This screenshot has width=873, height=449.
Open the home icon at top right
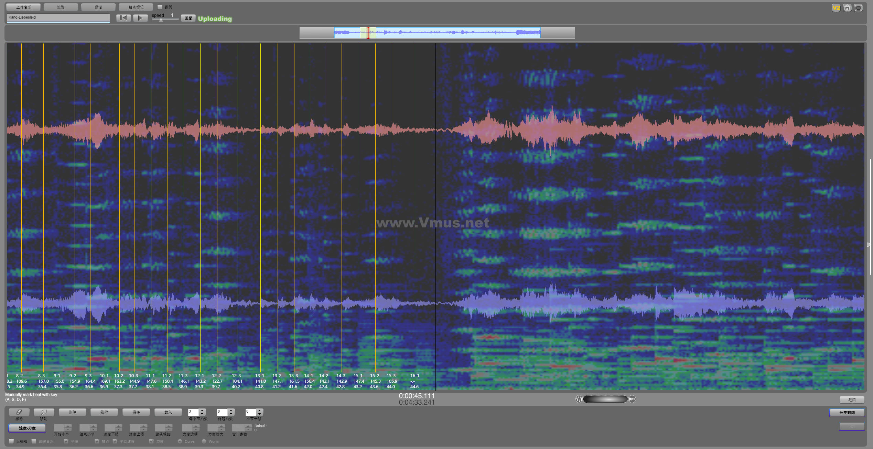point(847,8)
